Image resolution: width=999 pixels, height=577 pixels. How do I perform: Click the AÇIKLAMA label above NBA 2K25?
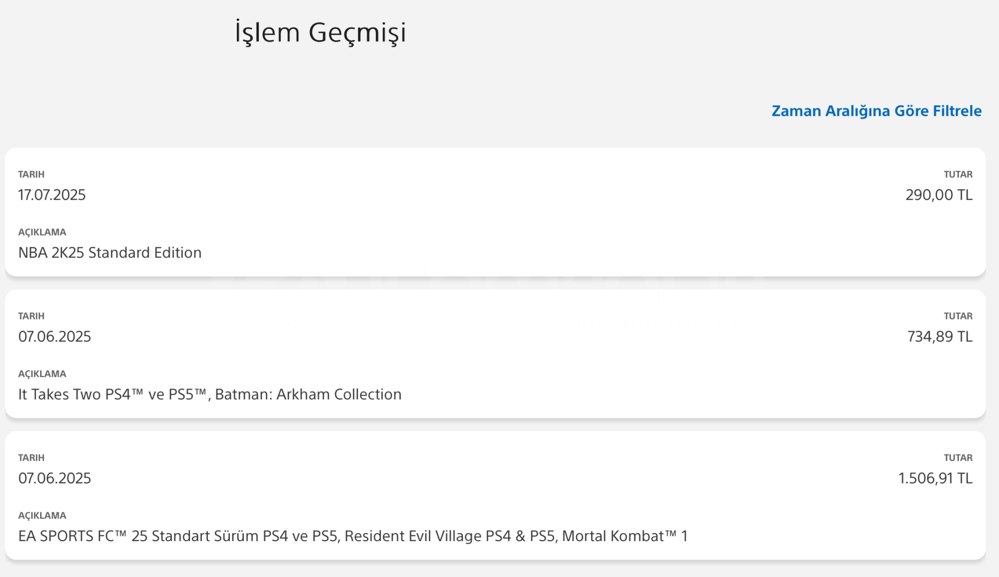coord(42,232)
